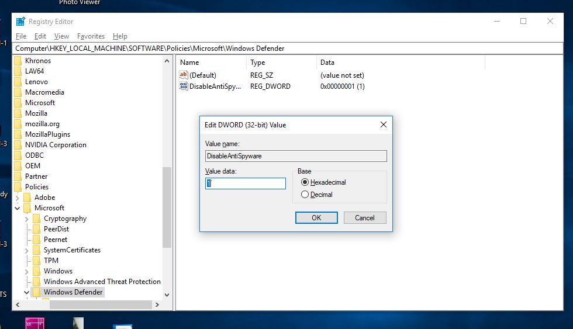This screenshot has height=329, width=573.
Task: Close the Edit DWORD dialog with X
Action: click(x=384, y=124)
